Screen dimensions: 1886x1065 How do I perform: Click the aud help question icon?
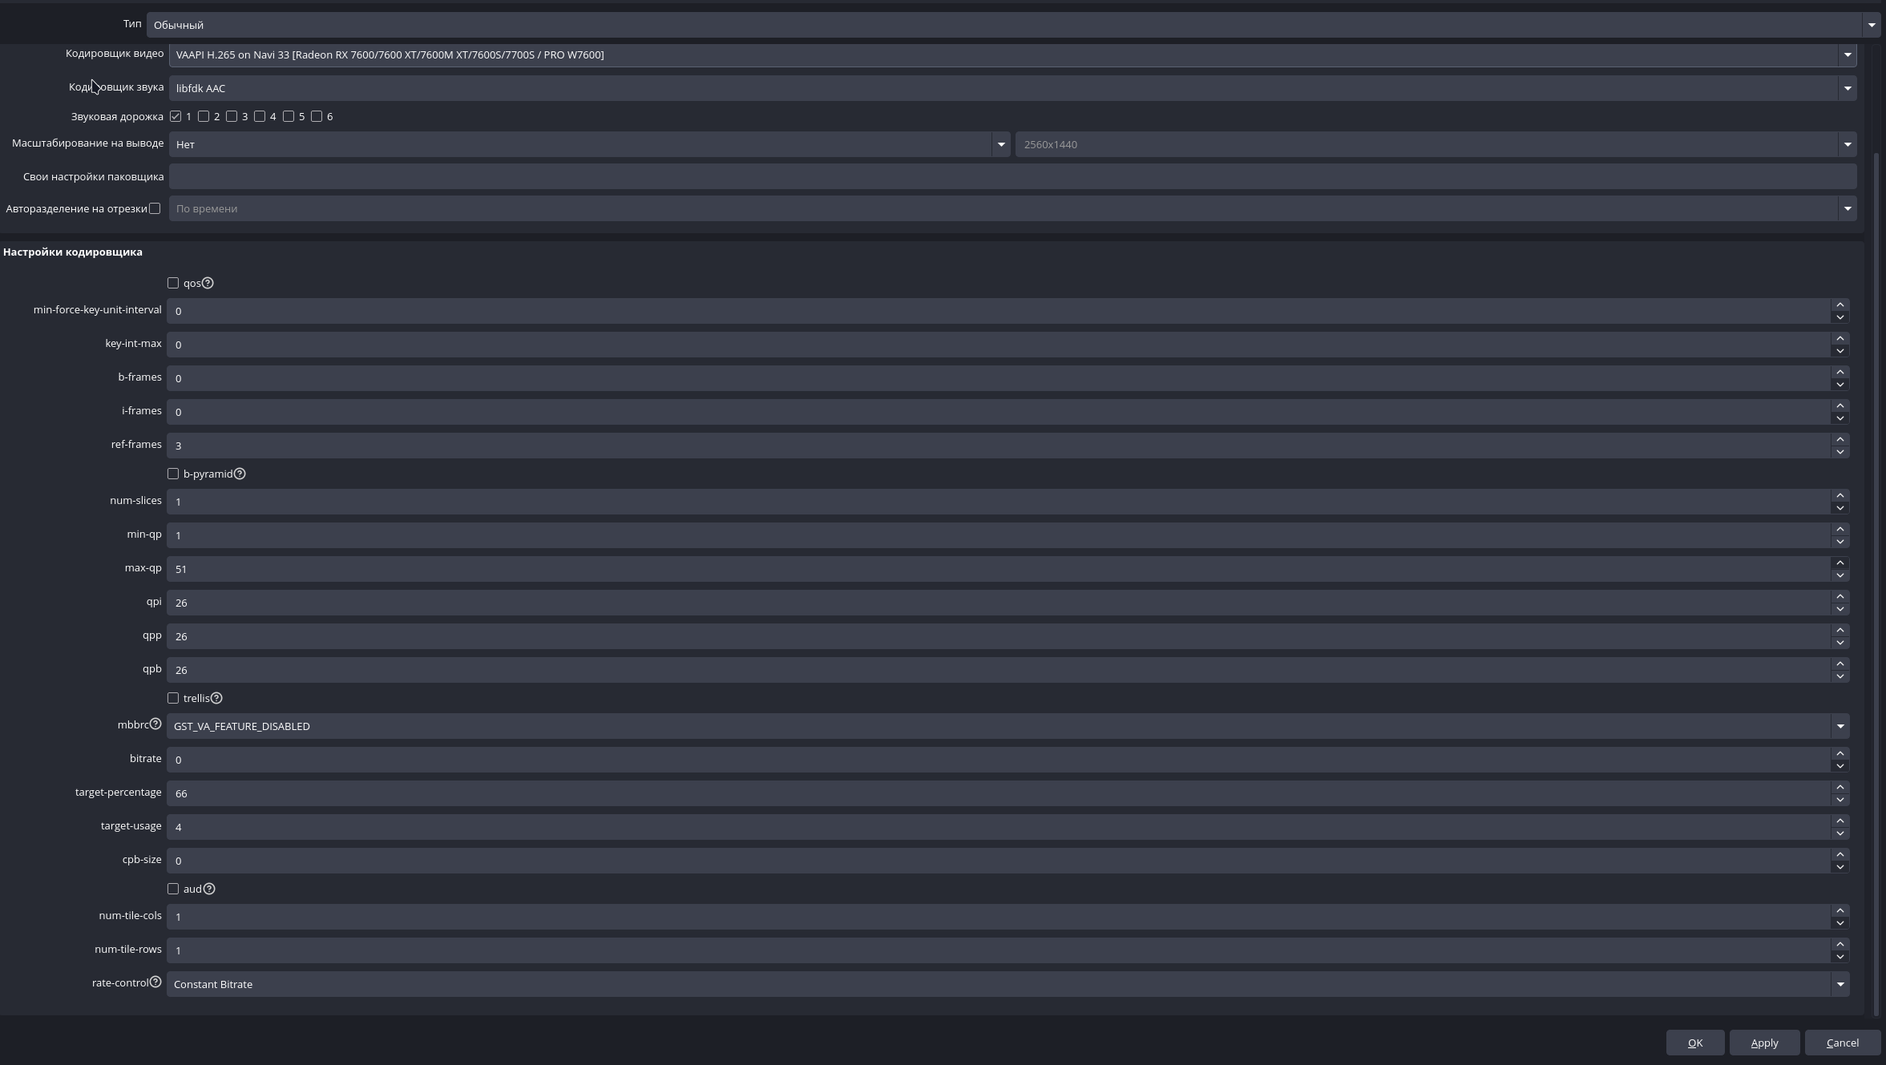[209, 889]
